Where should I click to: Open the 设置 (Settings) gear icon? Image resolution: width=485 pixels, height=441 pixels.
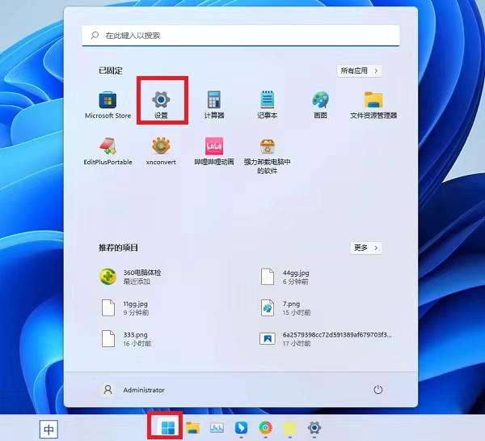[x=162, y=101]
